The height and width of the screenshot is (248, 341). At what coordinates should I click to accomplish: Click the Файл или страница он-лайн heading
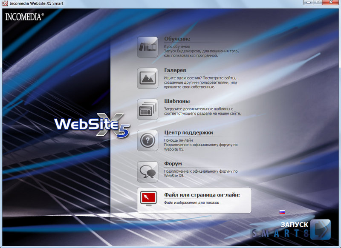tap(202, 195)
